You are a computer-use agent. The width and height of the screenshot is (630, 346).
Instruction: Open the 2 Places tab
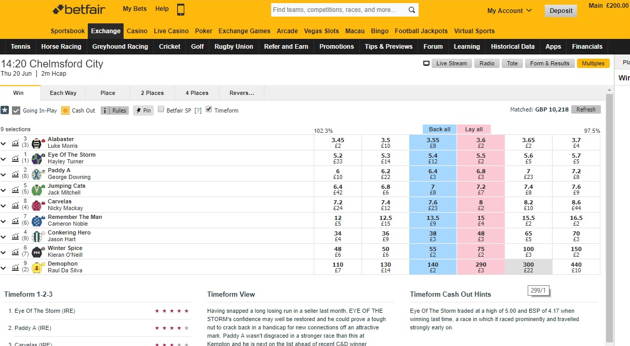tap(152, 93)
